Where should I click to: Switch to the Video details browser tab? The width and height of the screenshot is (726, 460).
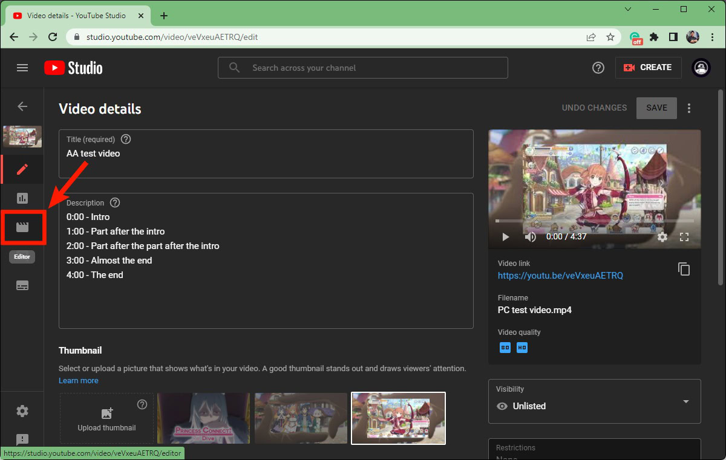[76, 16]
